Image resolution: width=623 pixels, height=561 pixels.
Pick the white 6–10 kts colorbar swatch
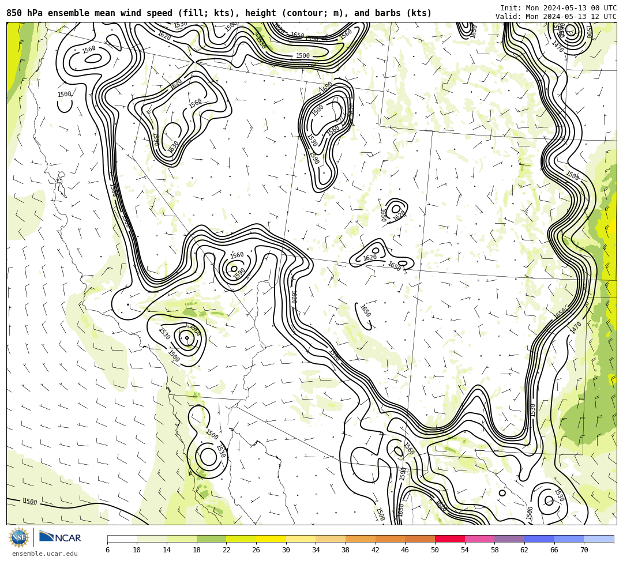point(122,539)
